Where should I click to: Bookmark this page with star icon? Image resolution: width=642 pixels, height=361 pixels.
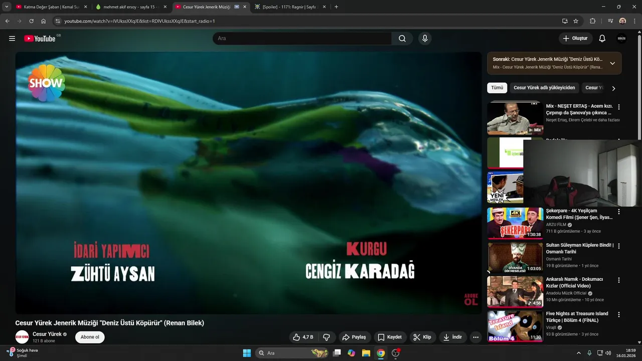coord(576,21)
